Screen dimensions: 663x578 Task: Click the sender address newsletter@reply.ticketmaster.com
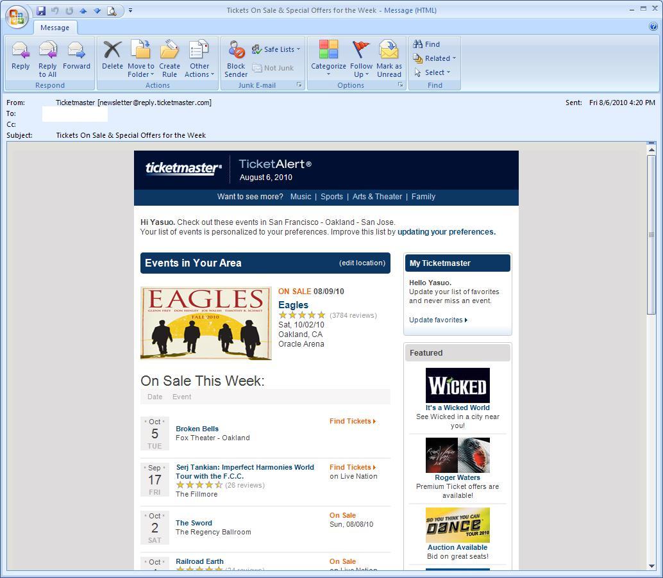pos(155,103)
